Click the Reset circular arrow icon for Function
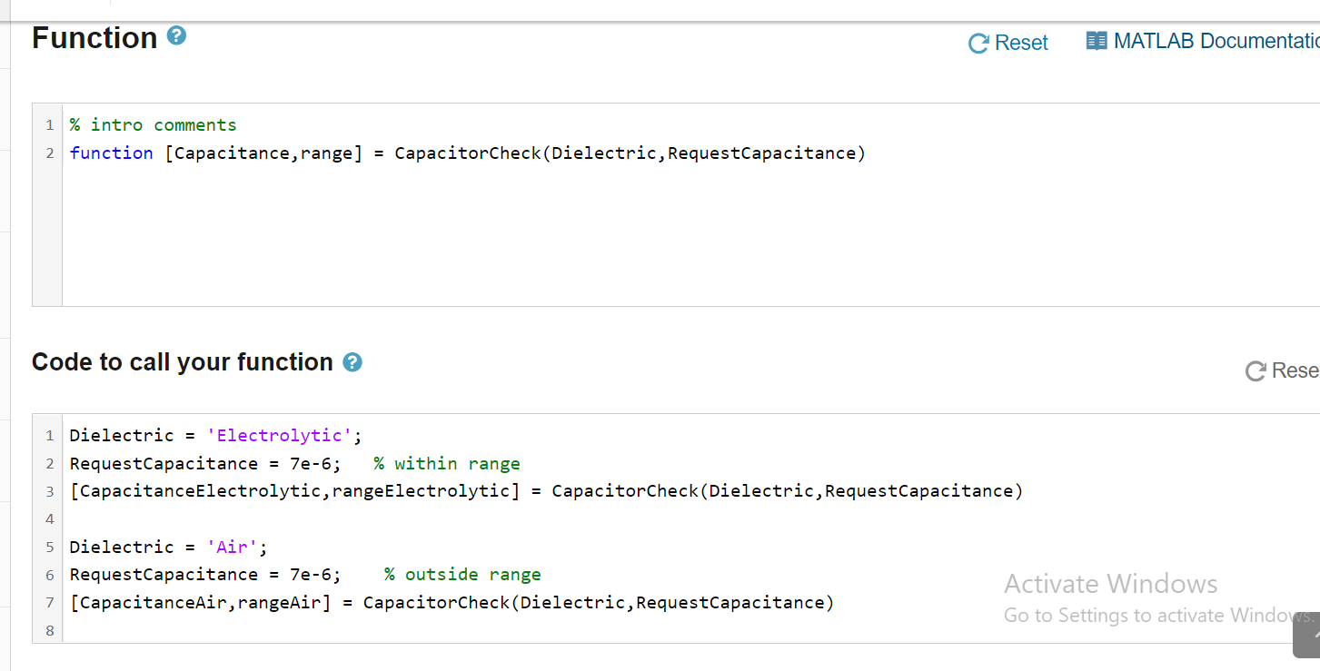1320x671 pixels. (x=978, y=42)
